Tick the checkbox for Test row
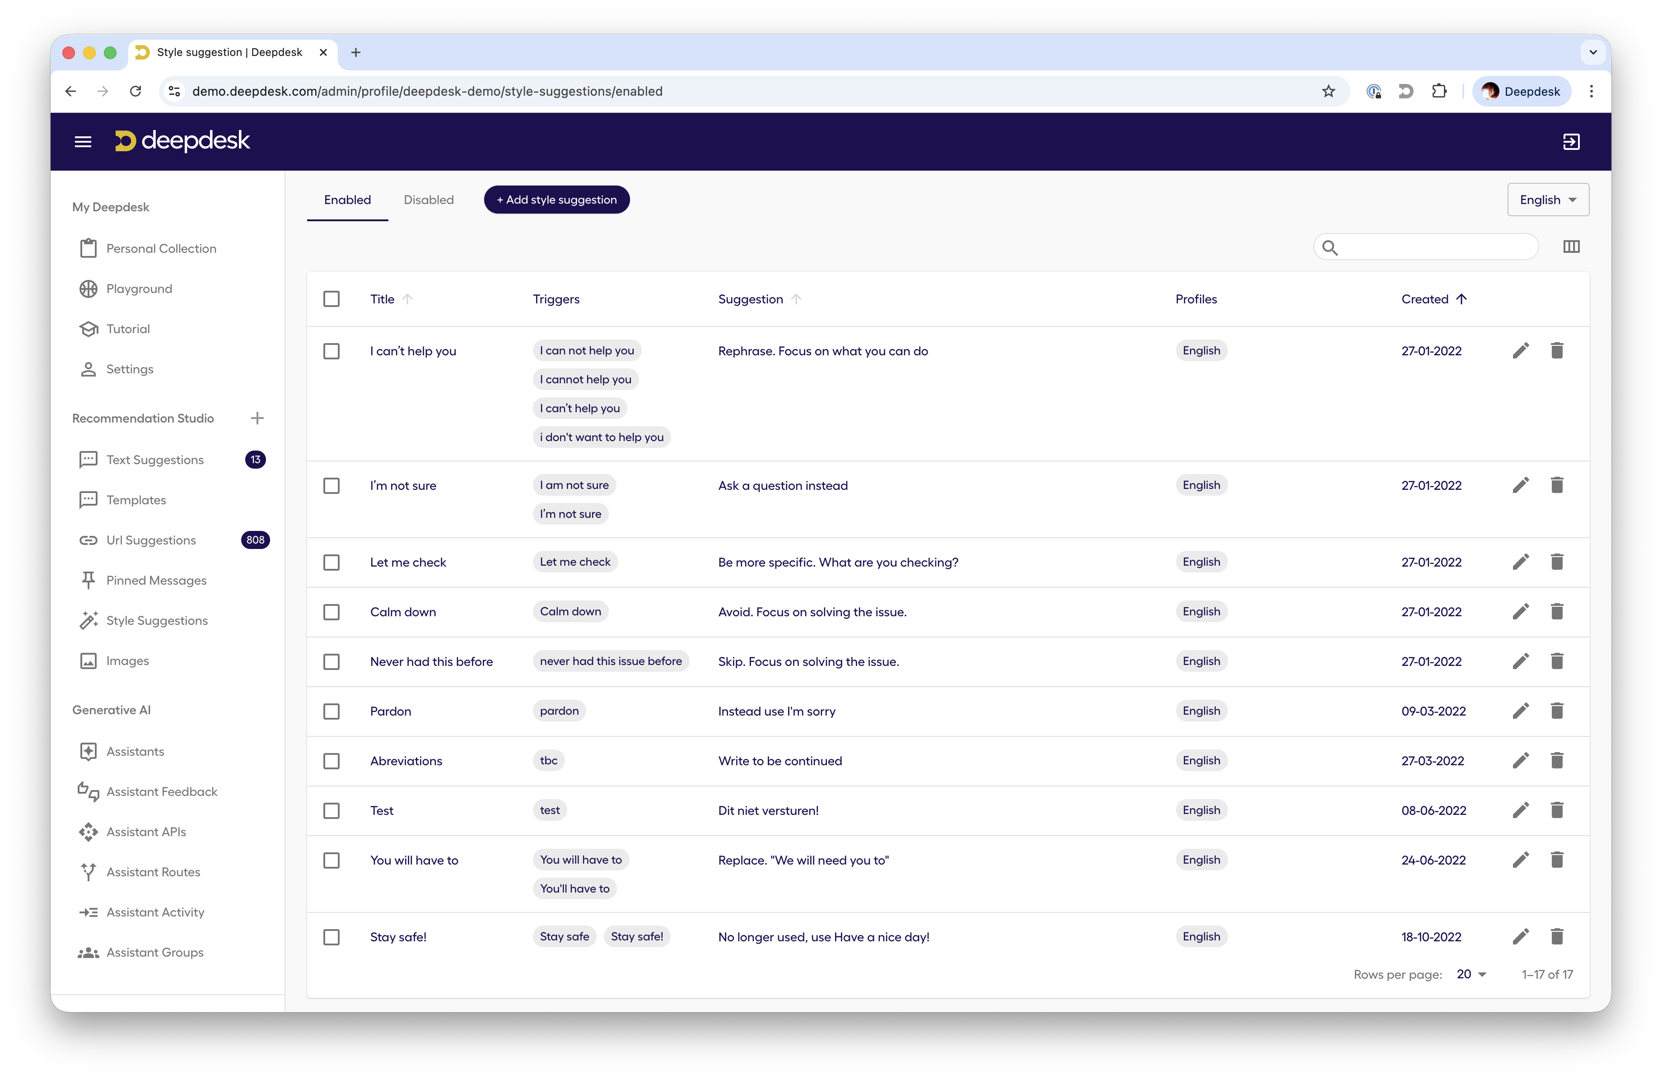Viewport: 1662px width, 1079px height. point(331,811)
